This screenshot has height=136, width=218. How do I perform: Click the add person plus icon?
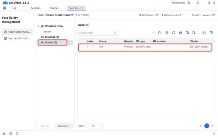153,33
